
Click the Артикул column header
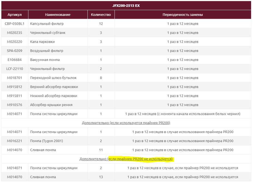tap(14, 14)
